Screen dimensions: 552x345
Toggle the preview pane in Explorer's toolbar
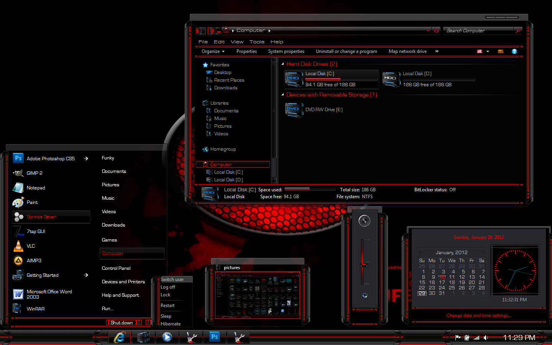click(x=500, y=51)
